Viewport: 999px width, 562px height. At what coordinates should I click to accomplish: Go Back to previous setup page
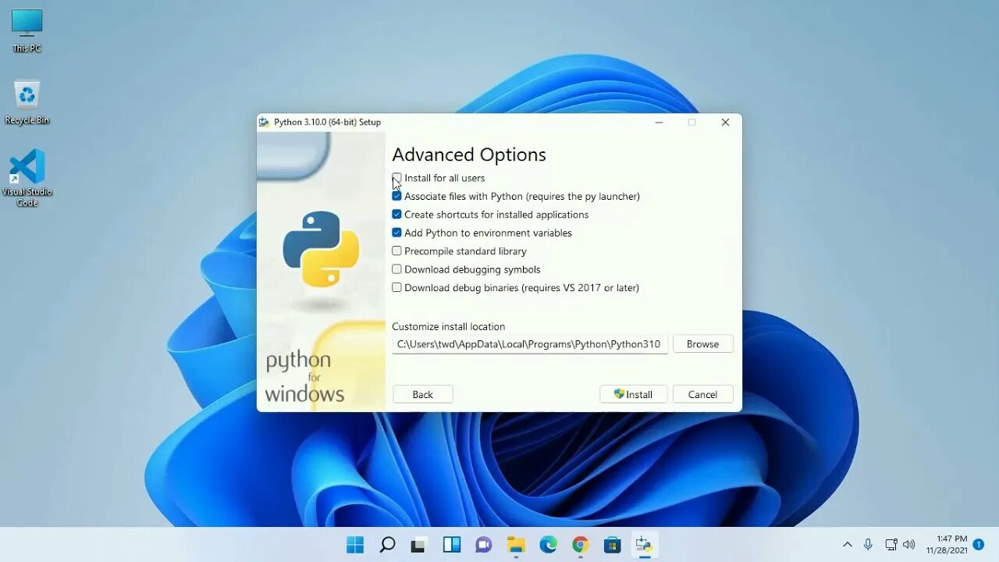coord(422,394)
